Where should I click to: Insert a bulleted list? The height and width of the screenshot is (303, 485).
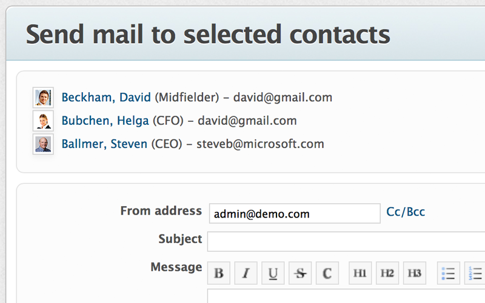point(449,273)
